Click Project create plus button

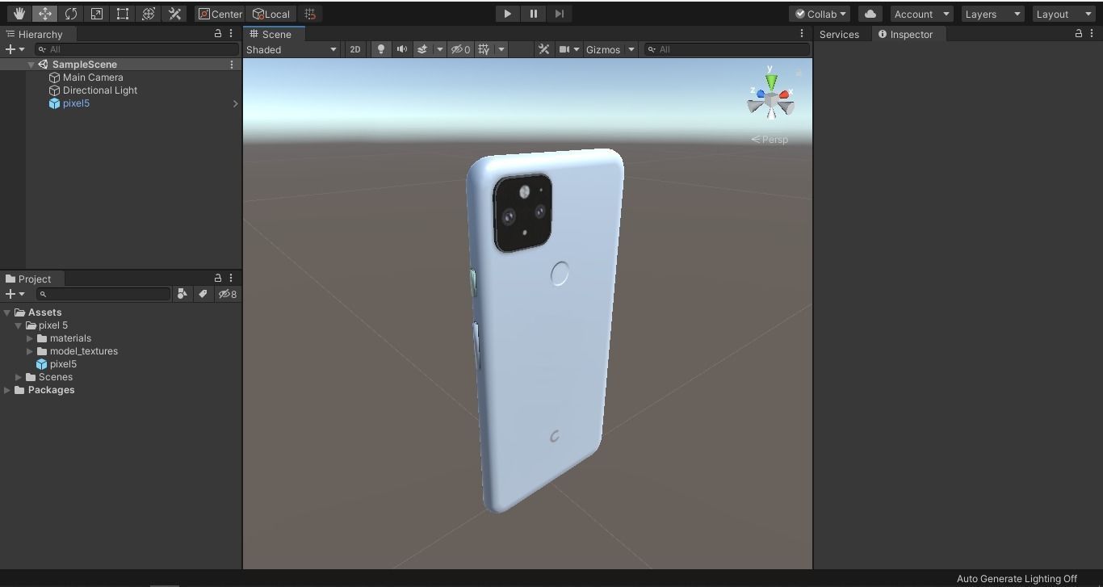pos(15,294)
